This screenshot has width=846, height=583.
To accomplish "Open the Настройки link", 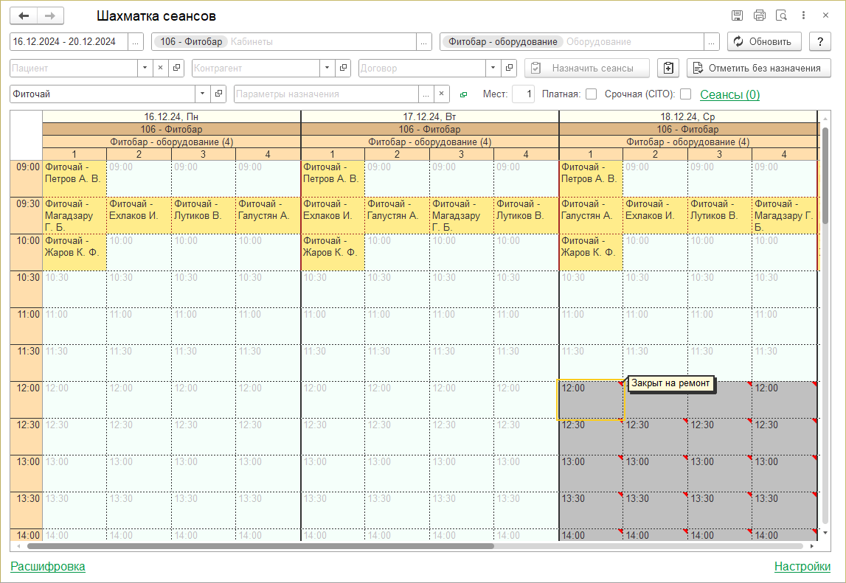I will pyautogui.click(x=802, y=566).
